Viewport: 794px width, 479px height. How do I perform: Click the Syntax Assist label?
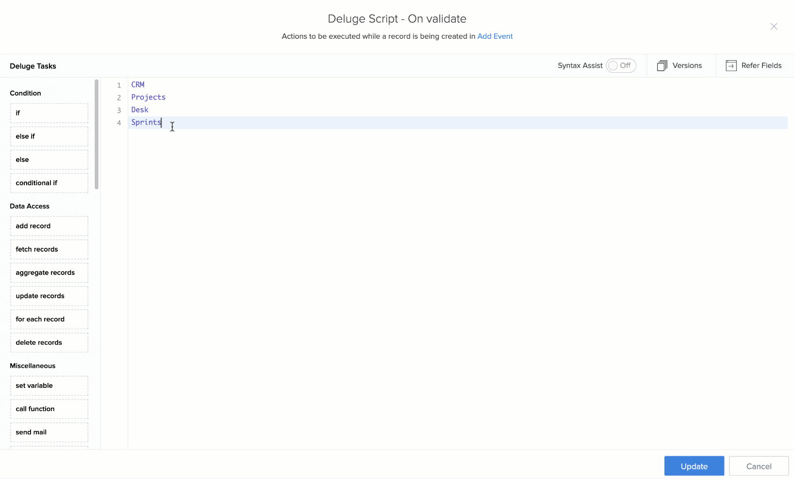tap(580, 65)
